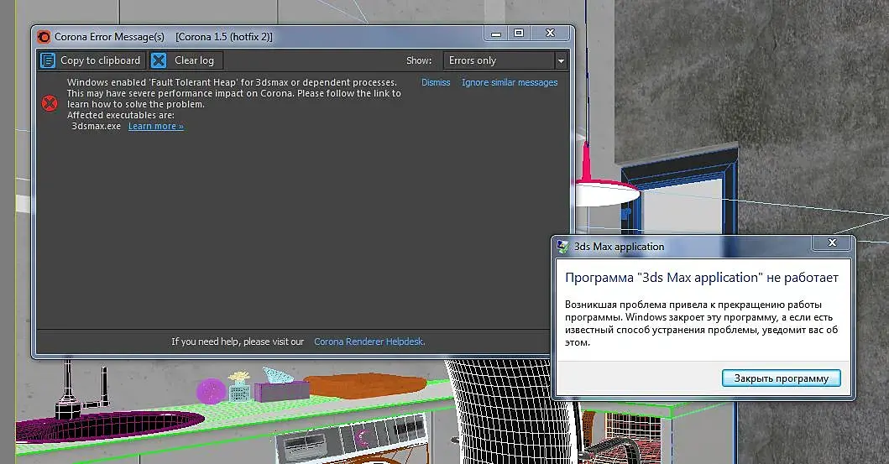The height and width of the screenshot is (464, 889).
Task: Minimize the Corona Error Message window
Action: (496, 34)
